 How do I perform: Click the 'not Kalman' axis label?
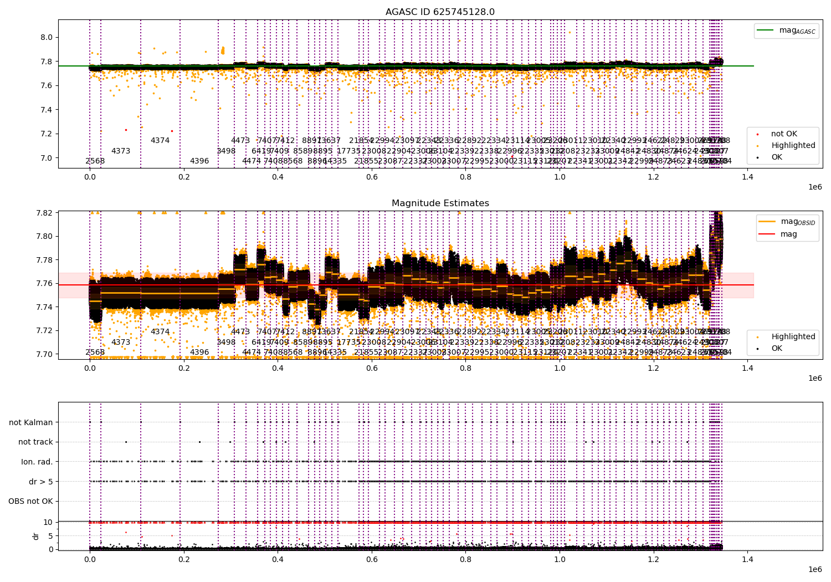31,422
